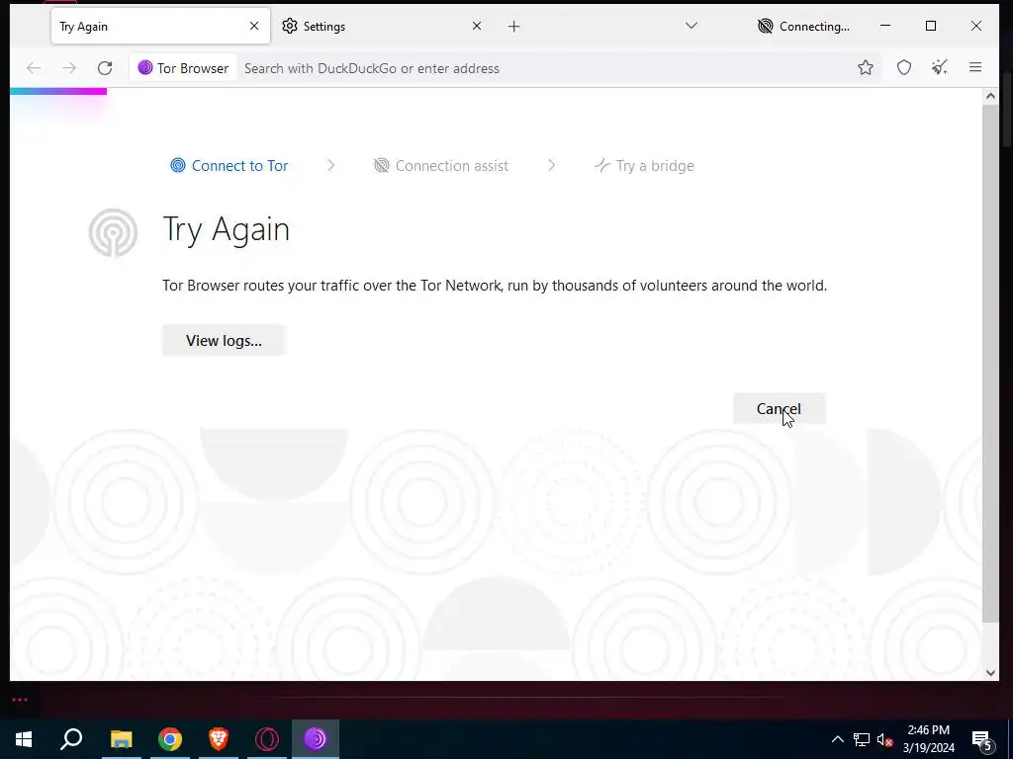Open the hamburger application menu

pos(974,67)
